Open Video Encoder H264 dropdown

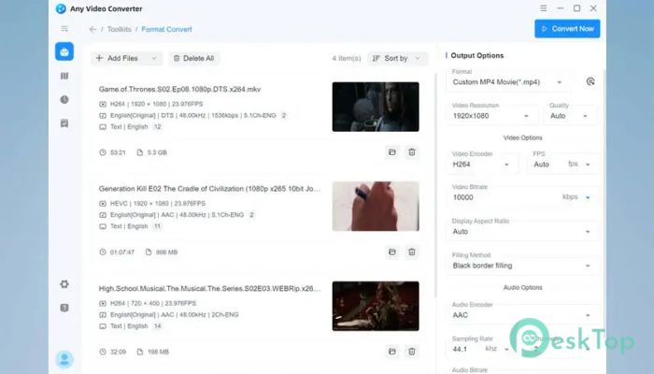pos(481,165)
